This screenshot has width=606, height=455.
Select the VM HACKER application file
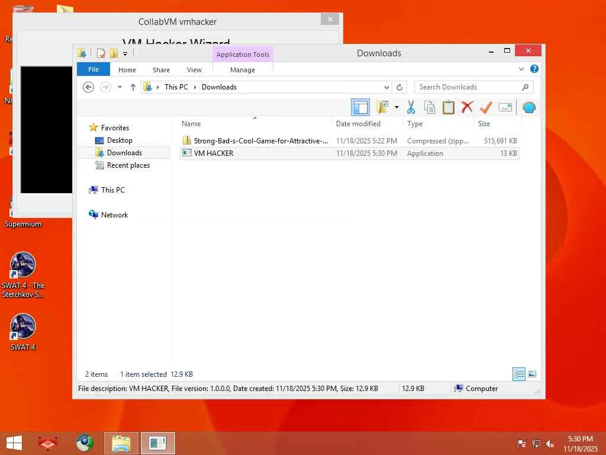tap(349, 153)
